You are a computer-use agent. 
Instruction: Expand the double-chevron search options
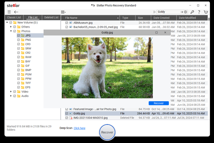pos(154,12)
